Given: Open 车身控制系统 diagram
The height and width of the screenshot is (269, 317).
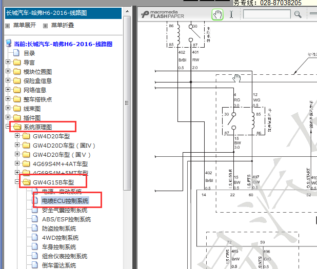Looking at the screenshot, I should click(59, 247).
